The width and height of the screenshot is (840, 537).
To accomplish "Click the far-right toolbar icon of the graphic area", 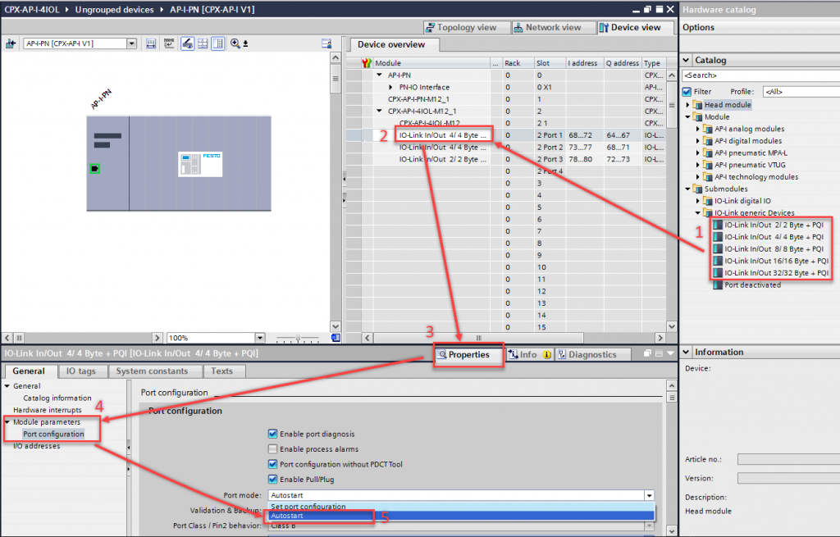I will (x=326, y=44).
